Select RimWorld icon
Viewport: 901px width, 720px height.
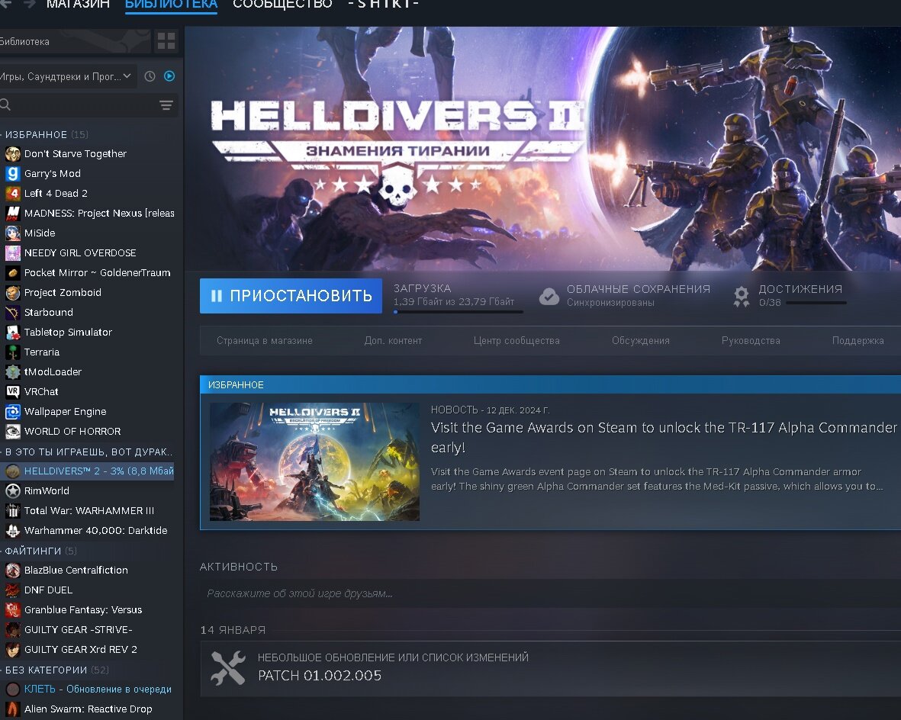(x=13, y=490)
